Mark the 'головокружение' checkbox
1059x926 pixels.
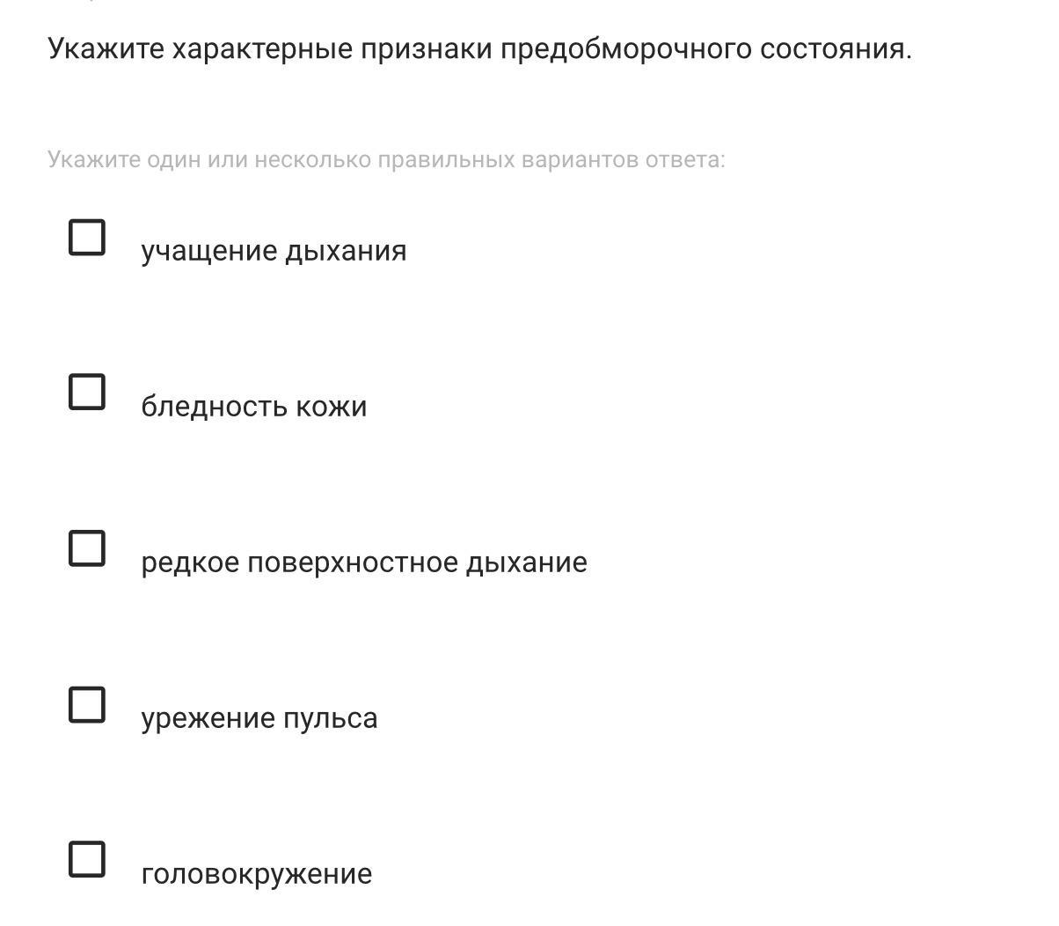87,859
